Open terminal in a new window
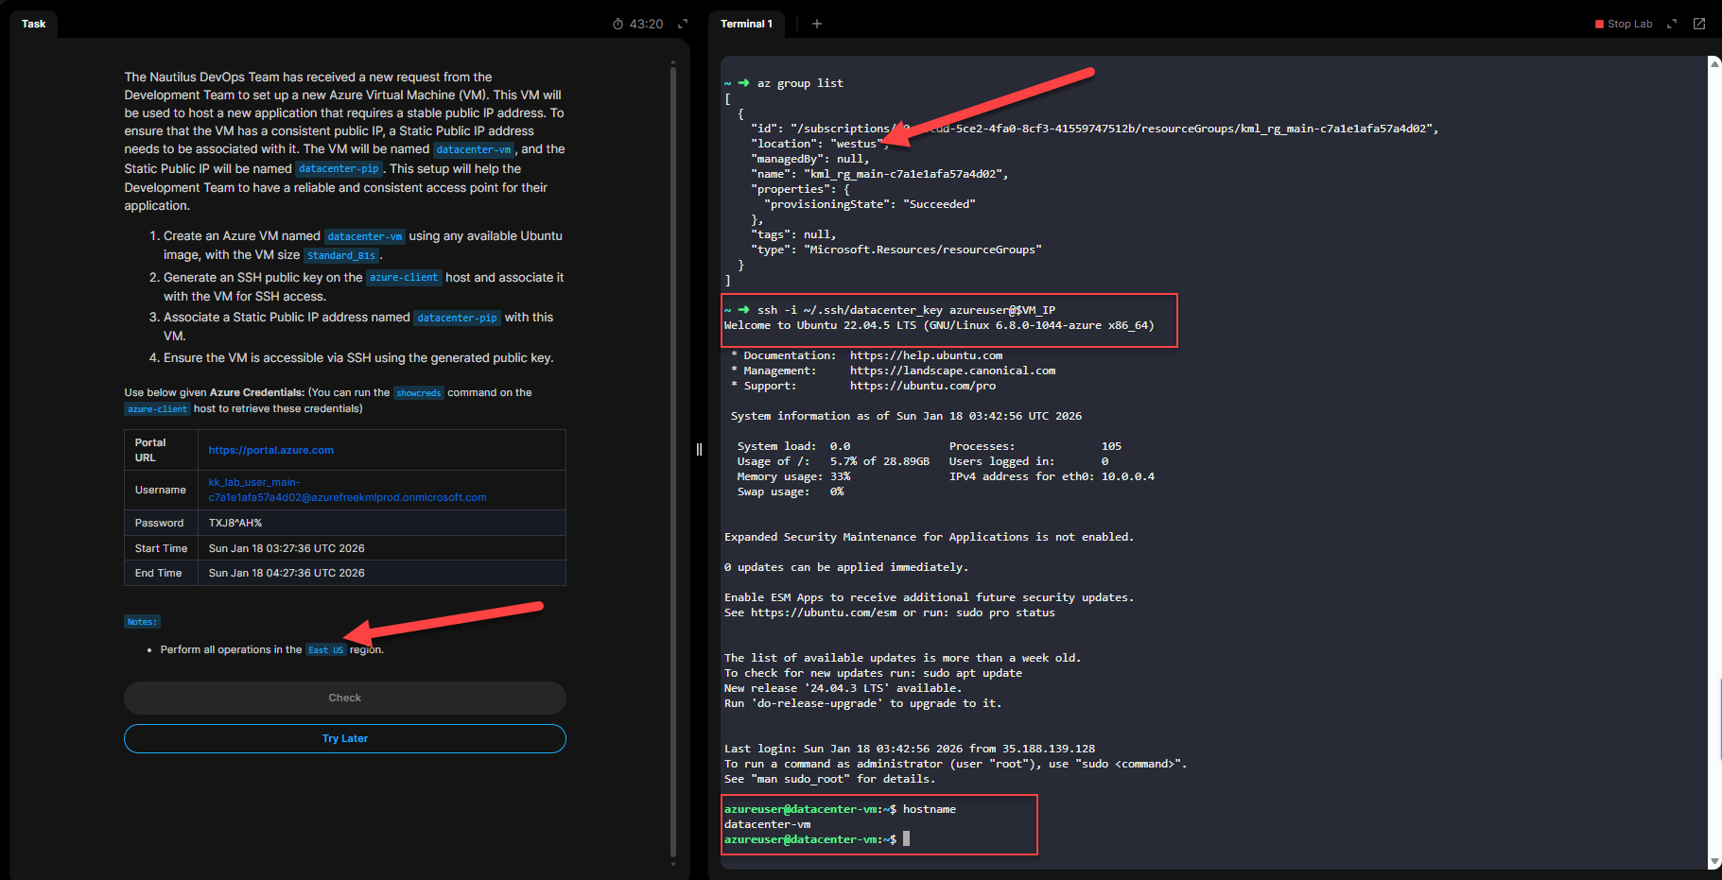1722x880 pixels. click(x=1699, y=24)
